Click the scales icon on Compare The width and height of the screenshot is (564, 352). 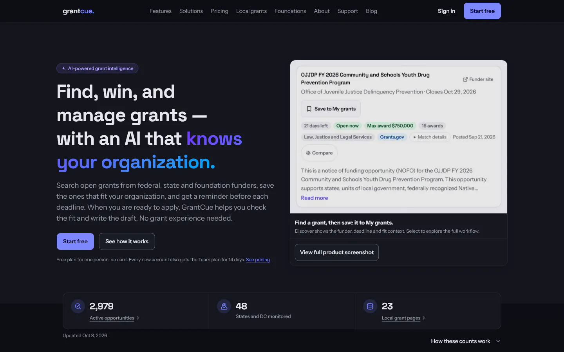point(308,153)
